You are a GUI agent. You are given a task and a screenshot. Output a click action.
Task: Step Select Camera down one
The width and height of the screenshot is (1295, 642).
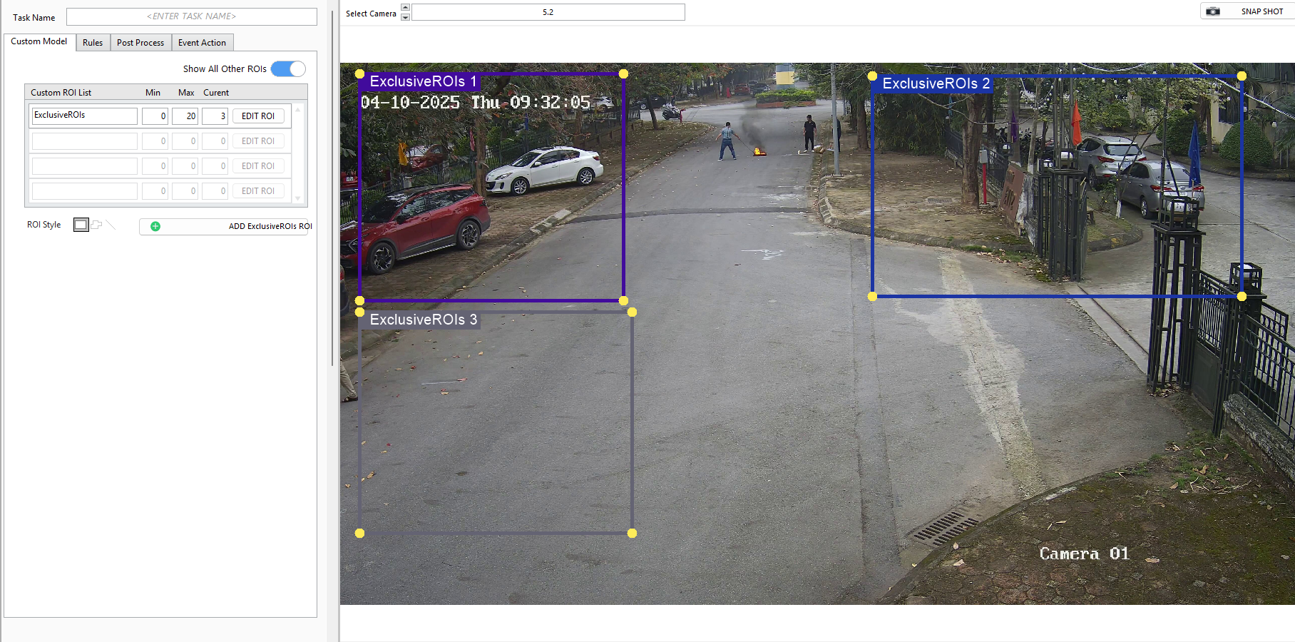[x=406, y=16]
